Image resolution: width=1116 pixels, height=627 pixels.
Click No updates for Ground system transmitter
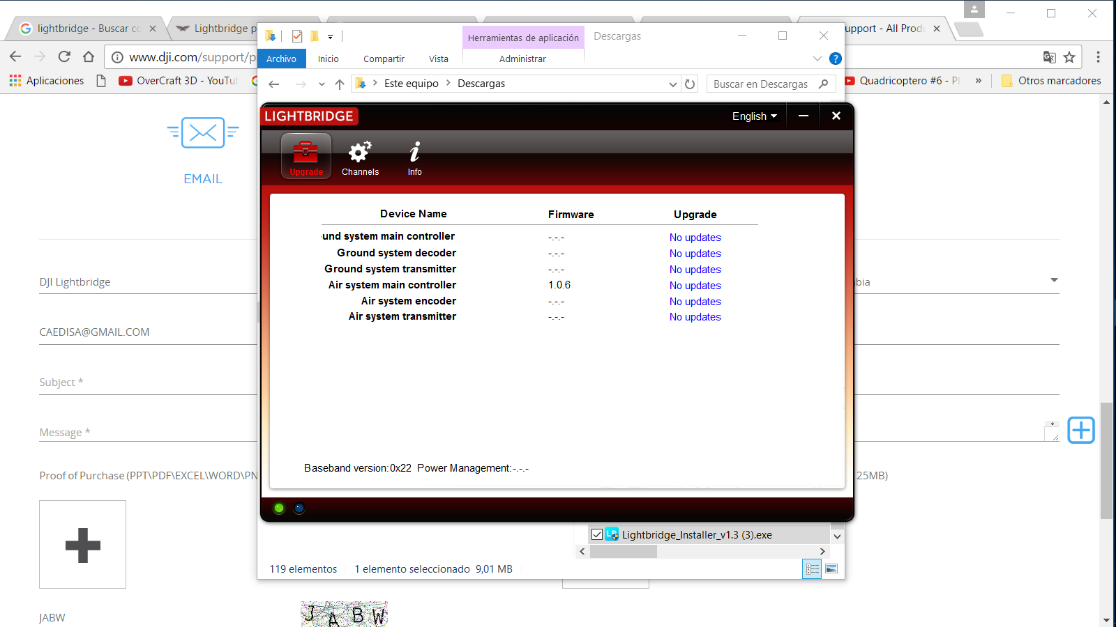(695, 270)
